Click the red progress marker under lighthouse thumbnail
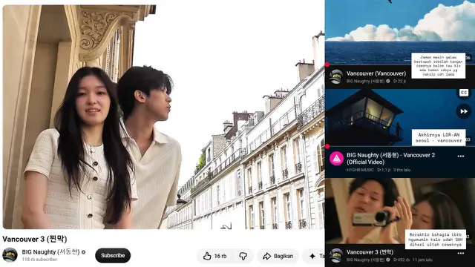 tap(327, 146)
